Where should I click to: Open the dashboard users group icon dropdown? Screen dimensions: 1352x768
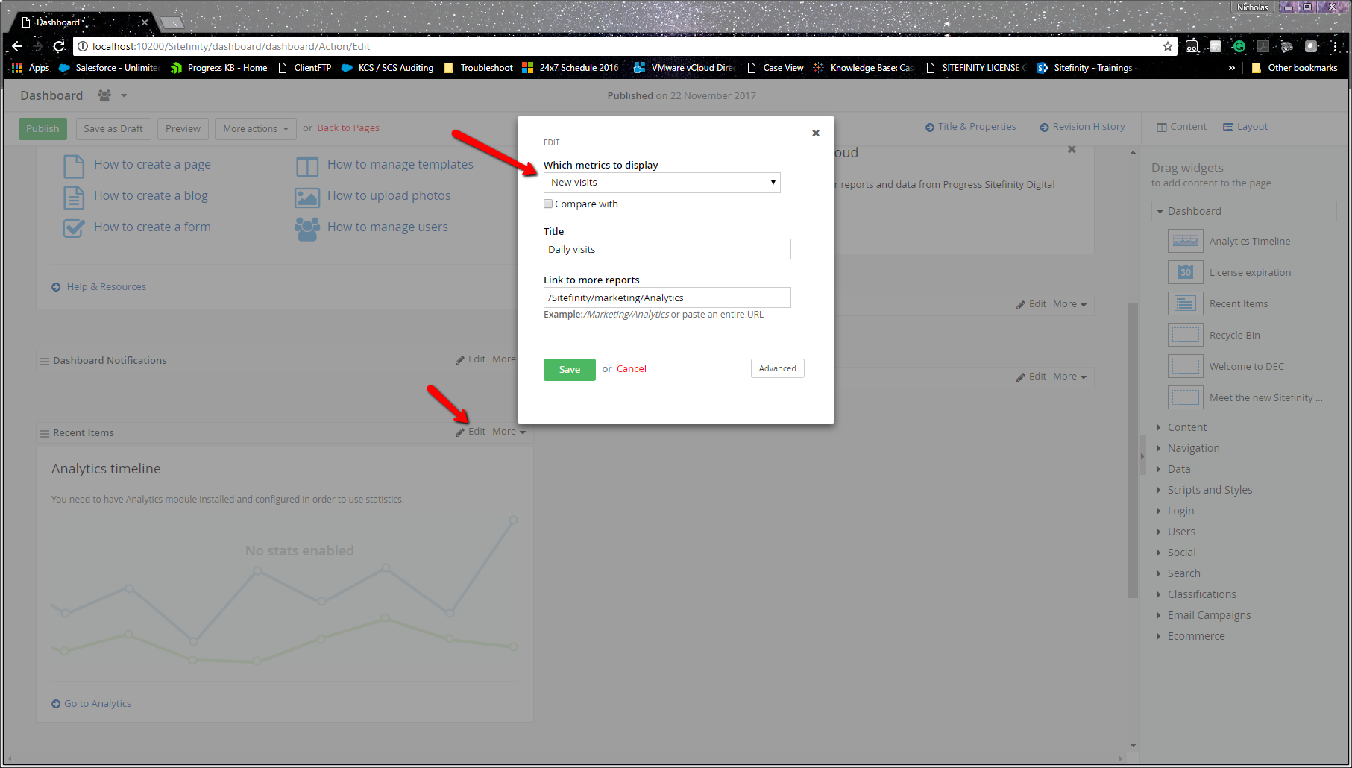(112, 95)
